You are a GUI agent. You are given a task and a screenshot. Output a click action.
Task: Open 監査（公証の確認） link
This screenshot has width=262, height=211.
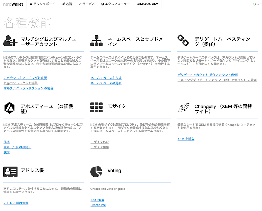tap(17, 147)
